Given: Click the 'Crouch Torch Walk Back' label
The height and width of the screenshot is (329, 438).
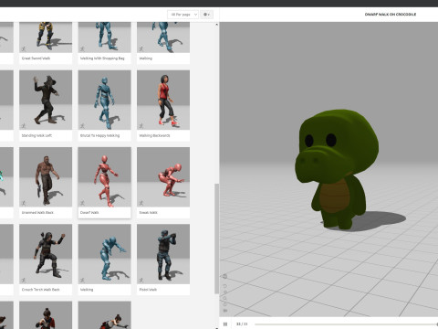Looking at the screenshot, I should pyautogui.click(x=40, y=290).
